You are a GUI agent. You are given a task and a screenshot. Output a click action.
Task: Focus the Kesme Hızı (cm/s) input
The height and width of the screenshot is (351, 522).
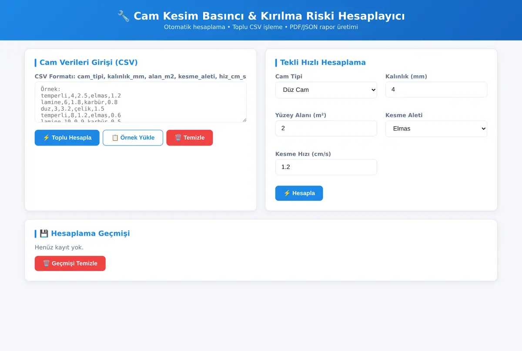click(326, 167)
